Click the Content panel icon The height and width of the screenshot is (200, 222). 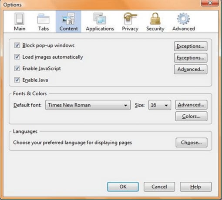click(x=68, y=19)
